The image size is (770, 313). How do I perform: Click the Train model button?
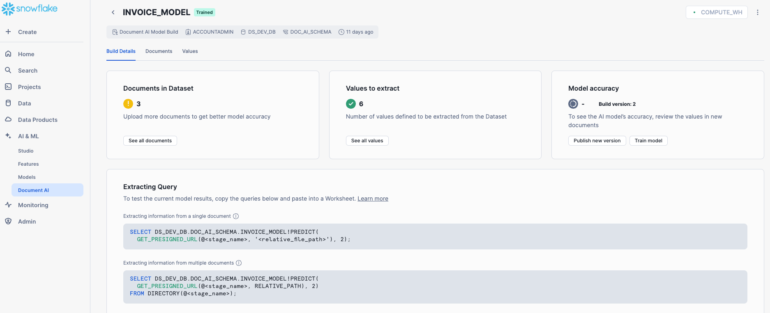tap(648, 141)
